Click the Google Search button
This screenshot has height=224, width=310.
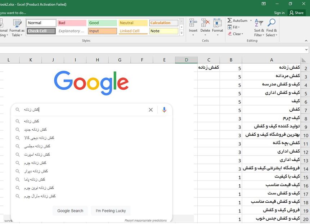tap(70, 211)
